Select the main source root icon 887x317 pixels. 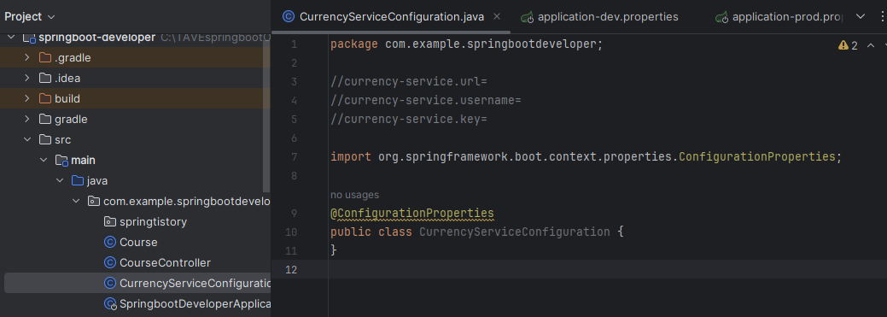61,160
